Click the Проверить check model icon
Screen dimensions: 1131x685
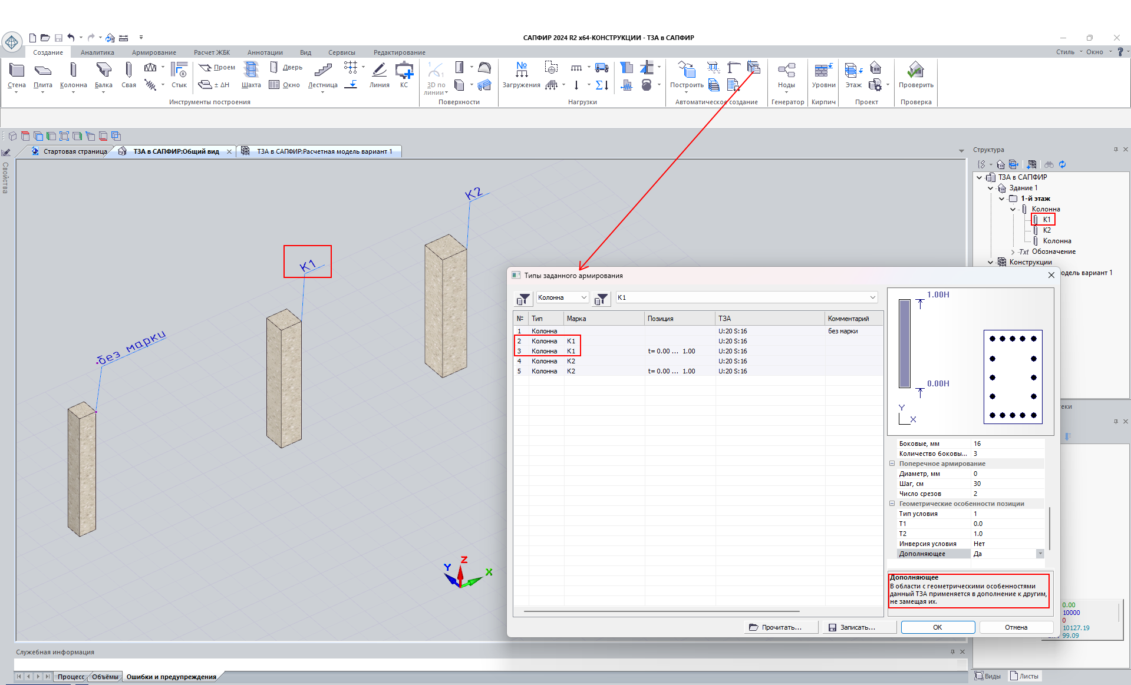point(915,75)
